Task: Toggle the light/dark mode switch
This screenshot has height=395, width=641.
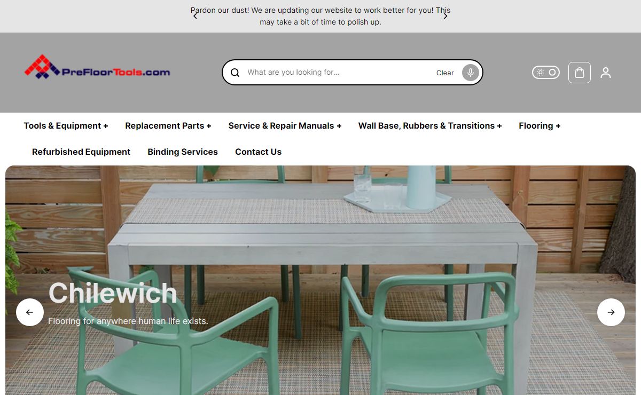Action: [546, 72]
